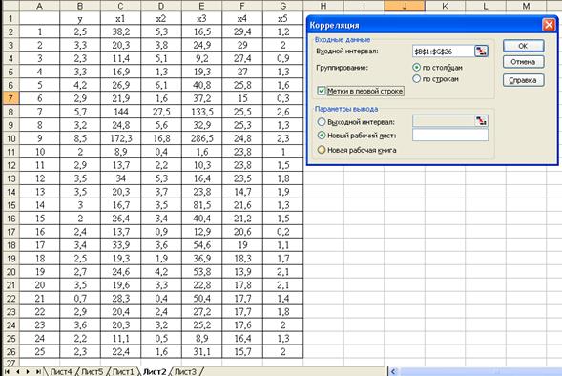Switch to sheet tab Лист3
This screenshot has height=376, width=562.
pos(185,371)
